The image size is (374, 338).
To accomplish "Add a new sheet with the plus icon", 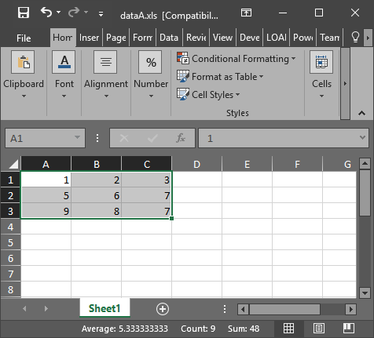I will [x=163, y=309].
